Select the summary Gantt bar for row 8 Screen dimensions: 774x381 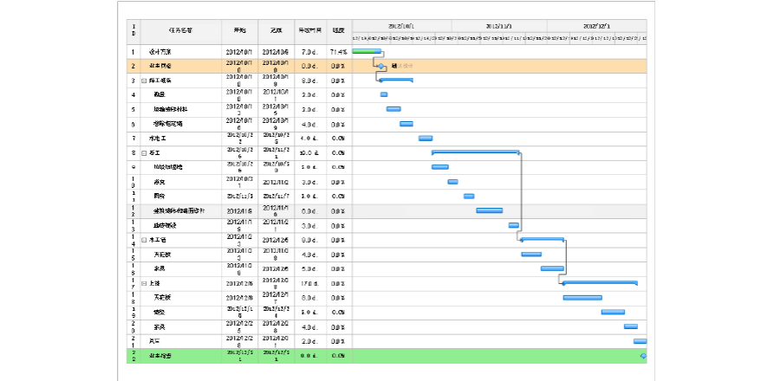coord(475,152)
